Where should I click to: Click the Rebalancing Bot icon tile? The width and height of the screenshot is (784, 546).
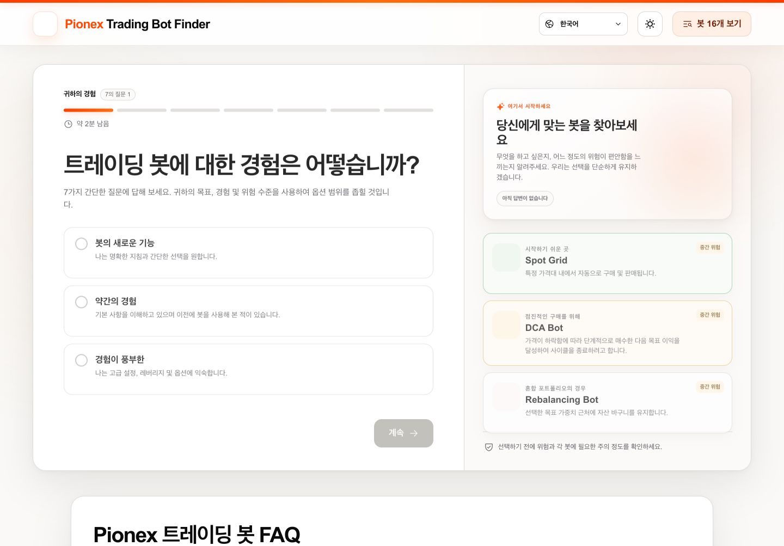tap(506, 397)
